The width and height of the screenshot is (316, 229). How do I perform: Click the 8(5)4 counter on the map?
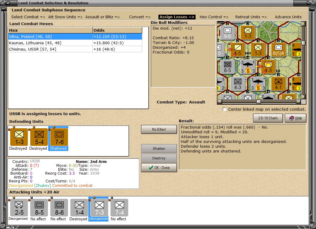click(278, 50)
